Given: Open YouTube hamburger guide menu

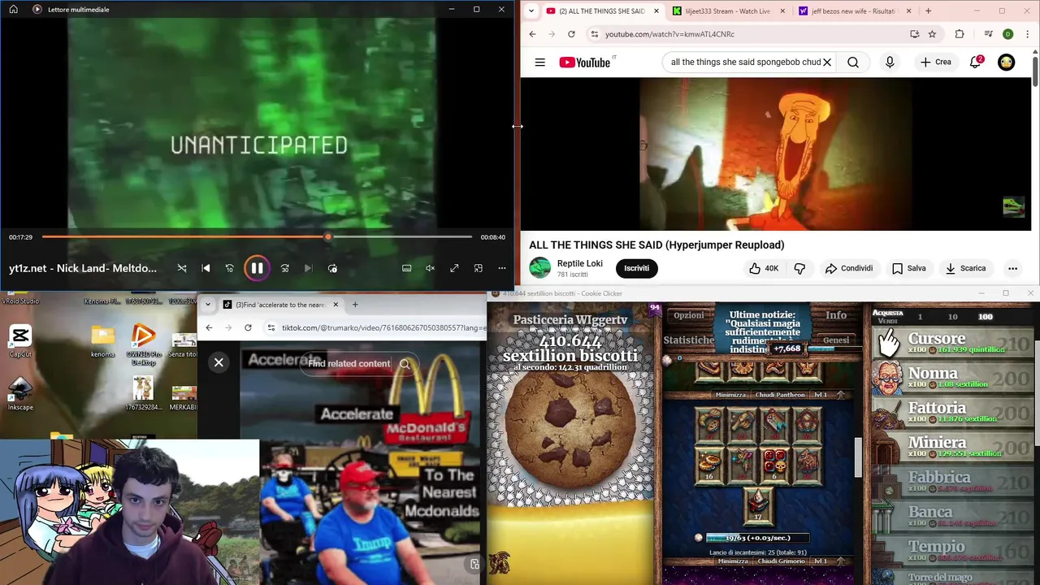Looking at the screenshot, I should click(539, 62).
